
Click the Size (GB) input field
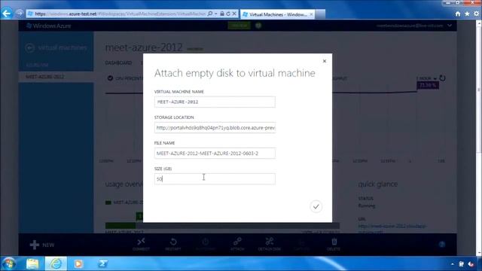(215, 179)
